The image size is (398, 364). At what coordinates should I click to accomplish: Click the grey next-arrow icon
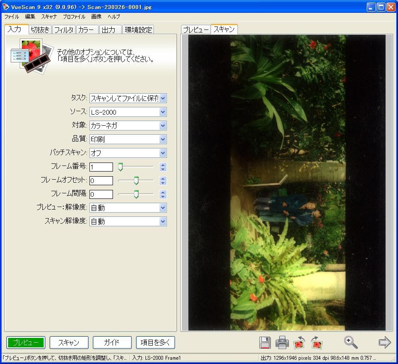[385, 343]
